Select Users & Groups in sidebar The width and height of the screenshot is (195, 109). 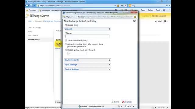click(x=34, y=28)
